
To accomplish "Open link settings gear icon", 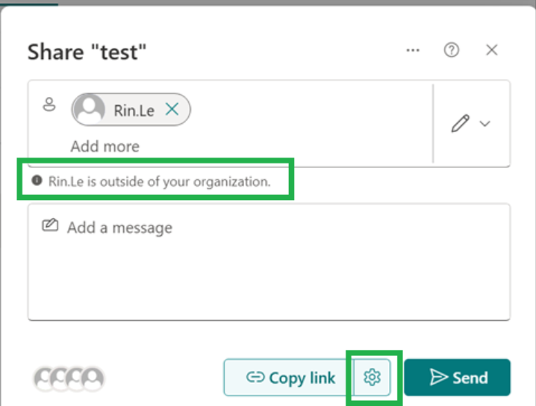I will [x=372, y=378].
